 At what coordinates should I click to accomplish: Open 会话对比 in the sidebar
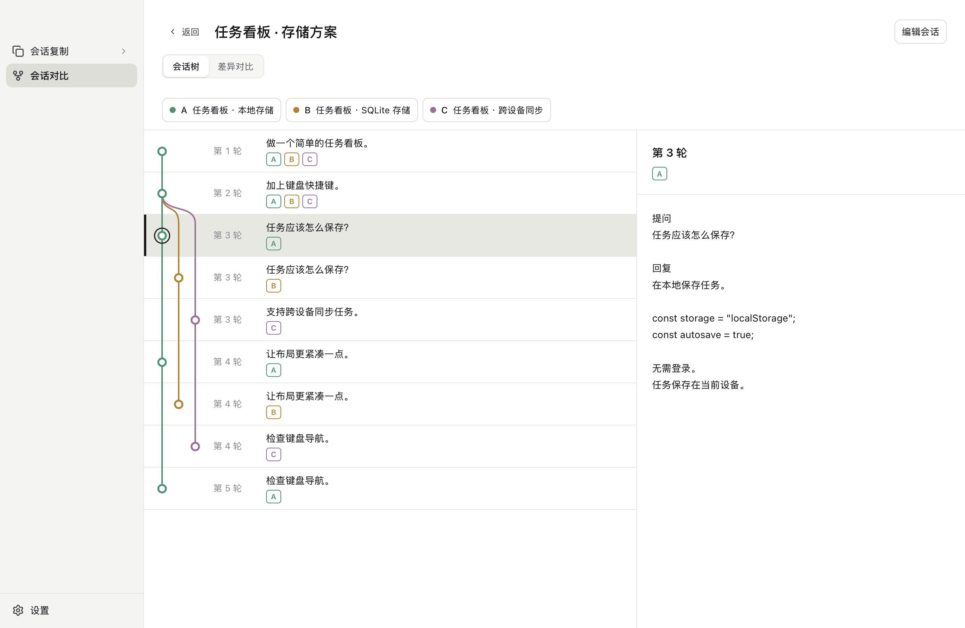71,76
